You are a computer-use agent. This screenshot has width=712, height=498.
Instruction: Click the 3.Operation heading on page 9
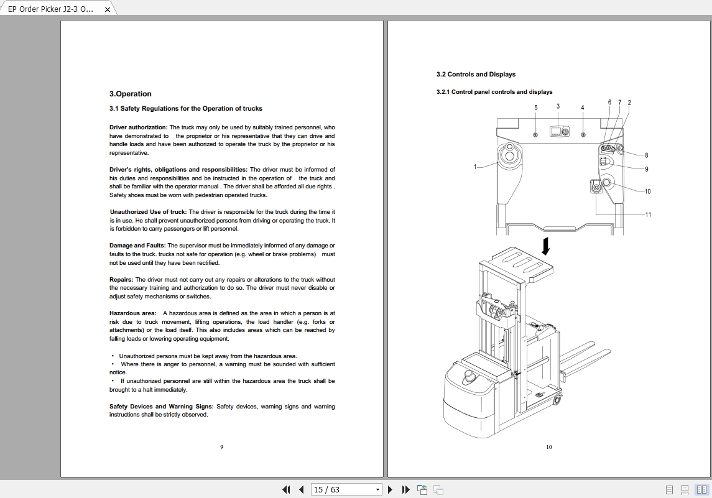click(x=129, y=93)
